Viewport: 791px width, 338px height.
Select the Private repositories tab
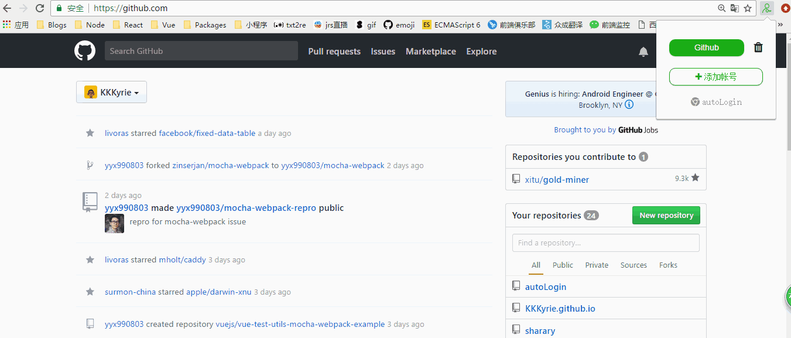597,265
